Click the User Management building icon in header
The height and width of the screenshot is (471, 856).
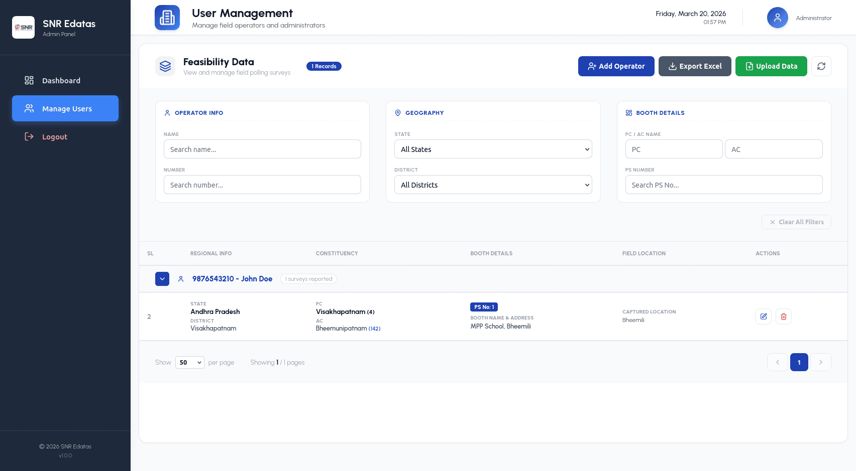point(167,17)
